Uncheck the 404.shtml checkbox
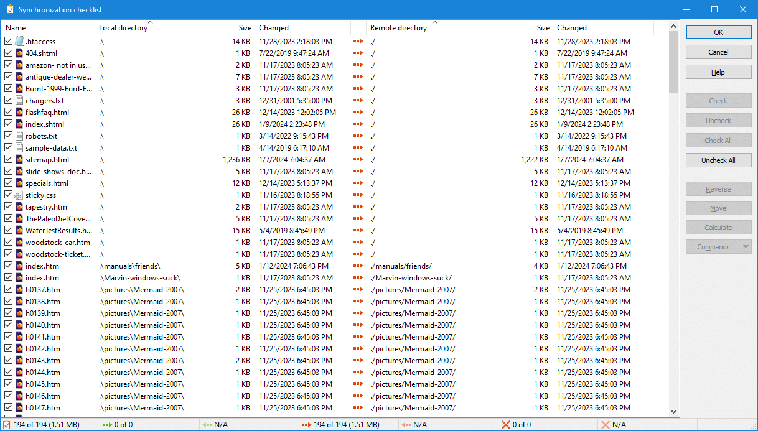 8,53
